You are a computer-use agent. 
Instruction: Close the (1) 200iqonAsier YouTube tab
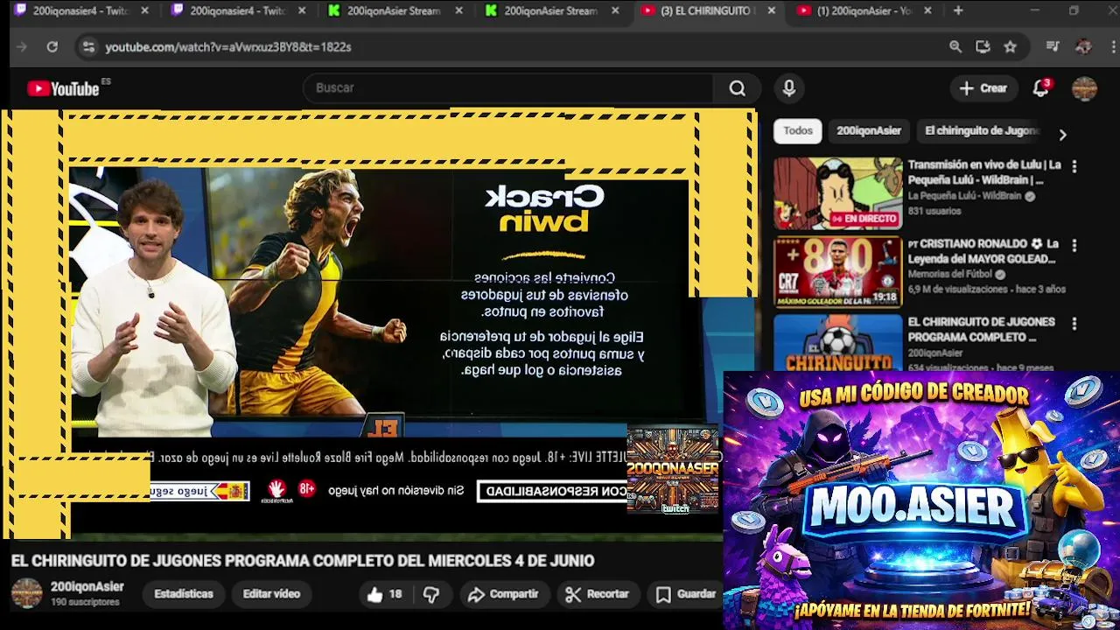pos(927,10)
